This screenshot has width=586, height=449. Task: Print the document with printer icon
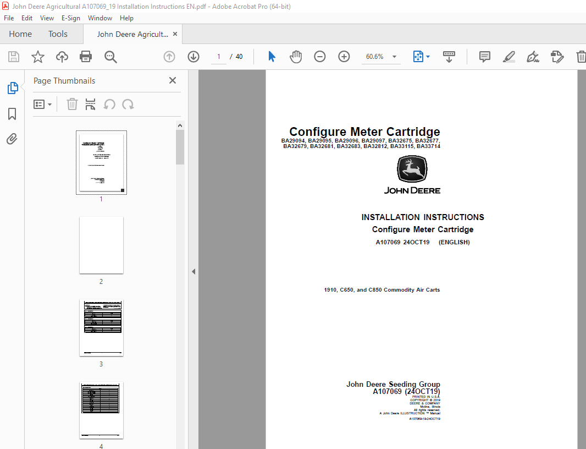[x=86, y=57]
